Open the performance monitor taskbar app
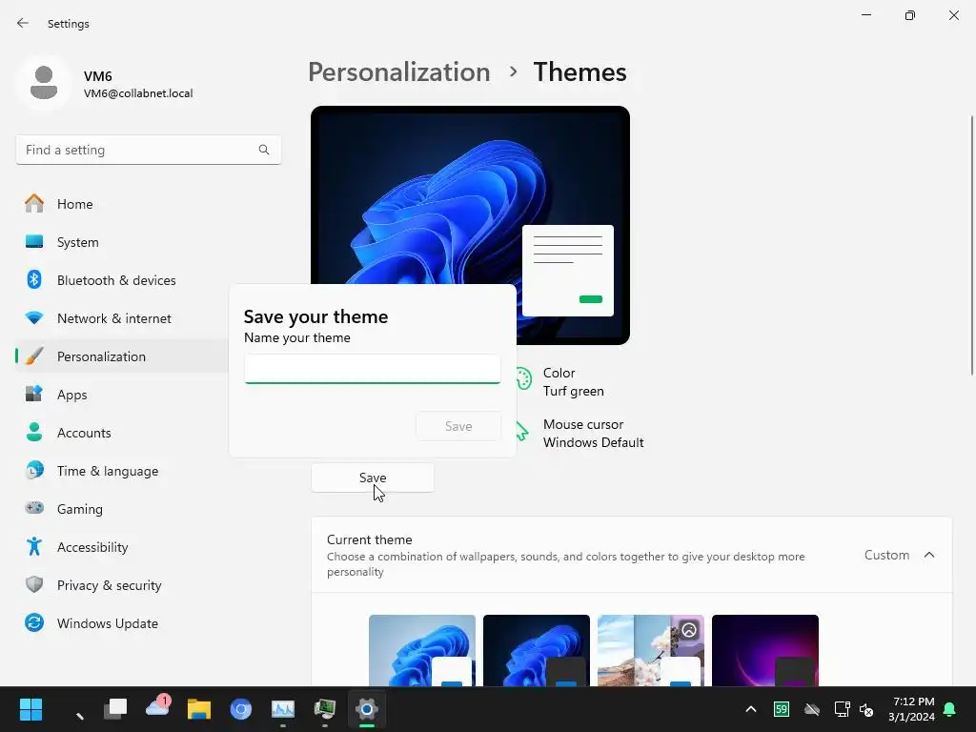The width and height of the screenshot is (976, 732). (x=282, y=709)
